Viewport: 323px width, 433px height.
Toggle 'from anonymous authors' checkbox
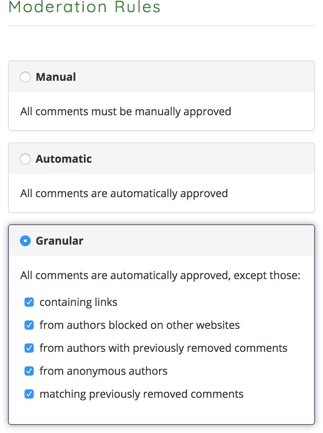click(29, 371)
